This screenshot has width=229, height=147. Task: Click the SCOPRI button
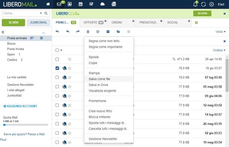202,14
